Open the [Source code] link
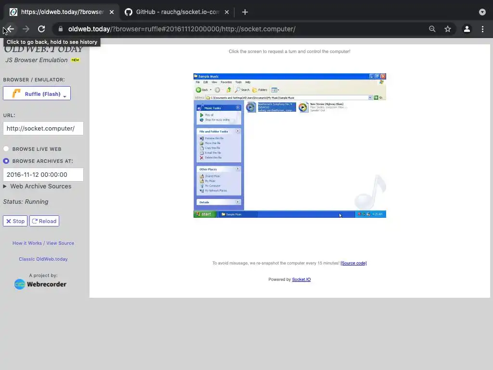Image resolution: width=493 pixels, height=370 pixels. pyautogui.click(x=353, y=263)
